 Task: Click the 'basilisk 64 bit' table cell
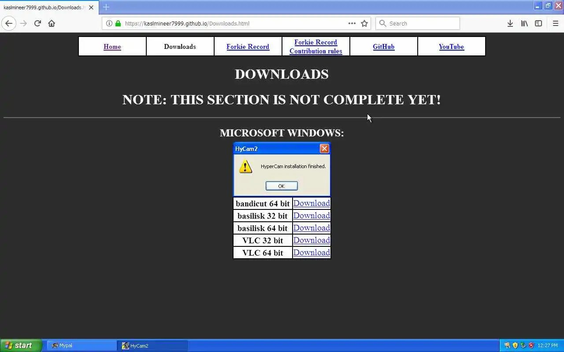pos(263,228)
